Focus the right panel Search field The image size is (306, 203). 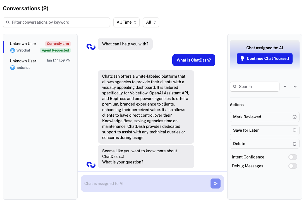tap(255, 87)
